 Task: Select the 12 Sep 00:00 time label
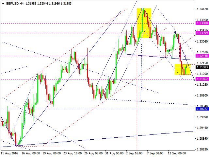(177, 153)
